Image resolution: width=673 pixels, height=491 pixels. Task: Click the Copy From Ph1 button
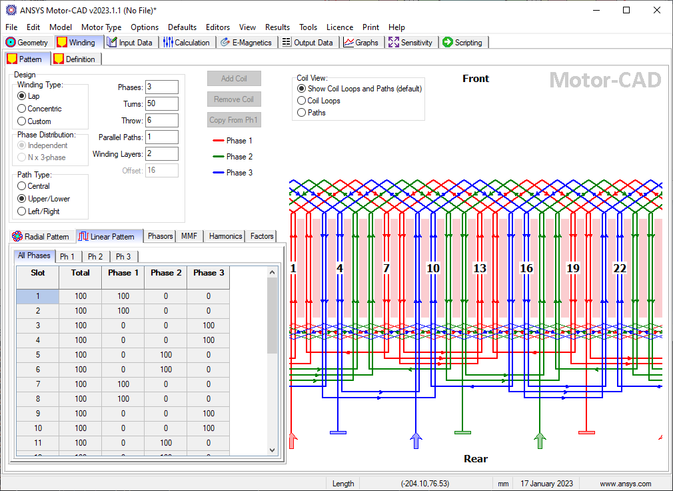coord(234,120)
